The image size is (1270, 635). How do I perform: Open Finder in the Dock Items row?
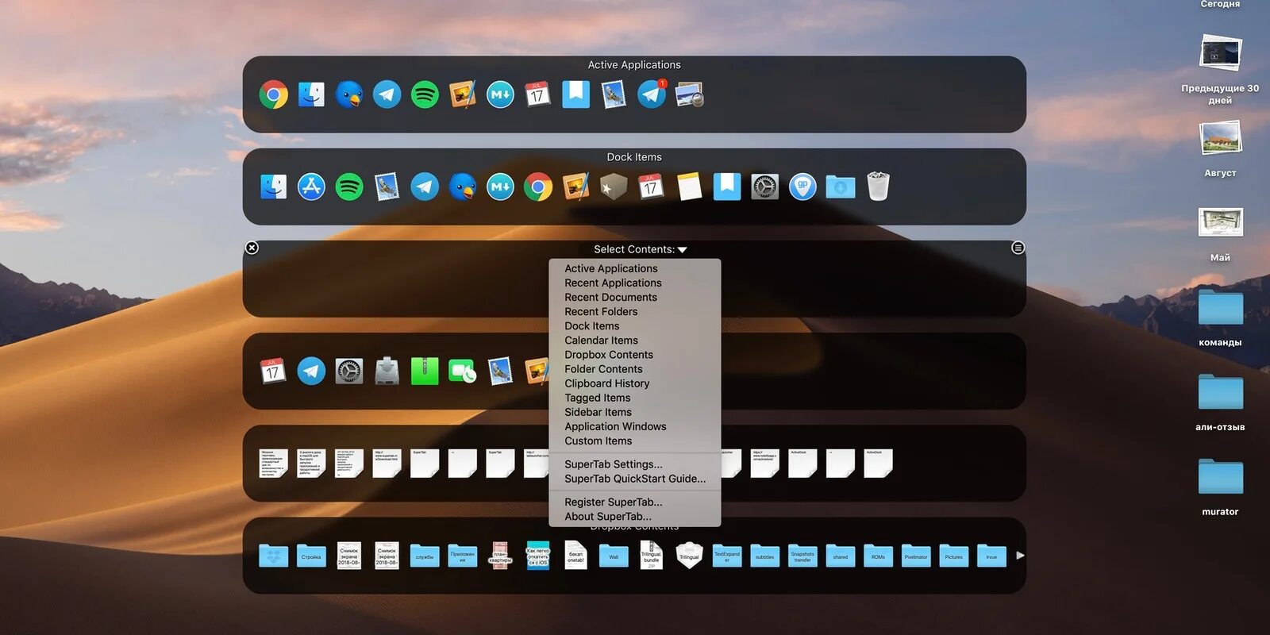click(x=273, y=187)
